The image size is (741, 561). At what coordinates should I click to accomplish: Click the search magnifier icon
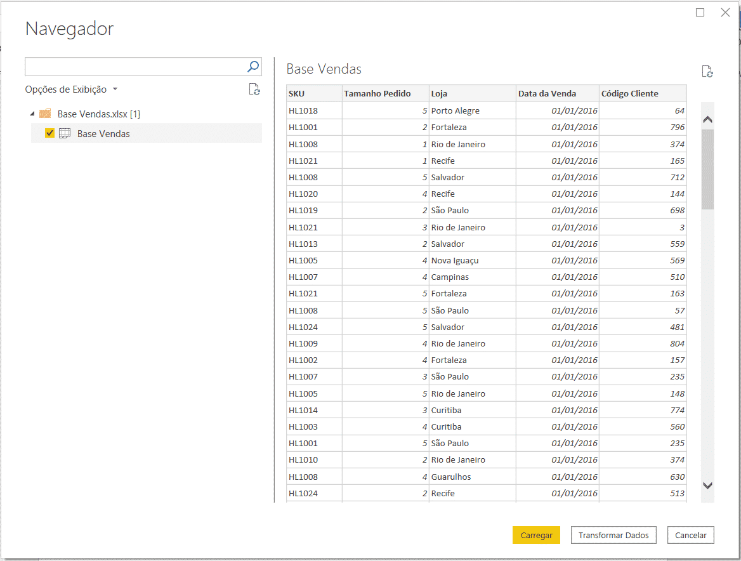point(252,66)
